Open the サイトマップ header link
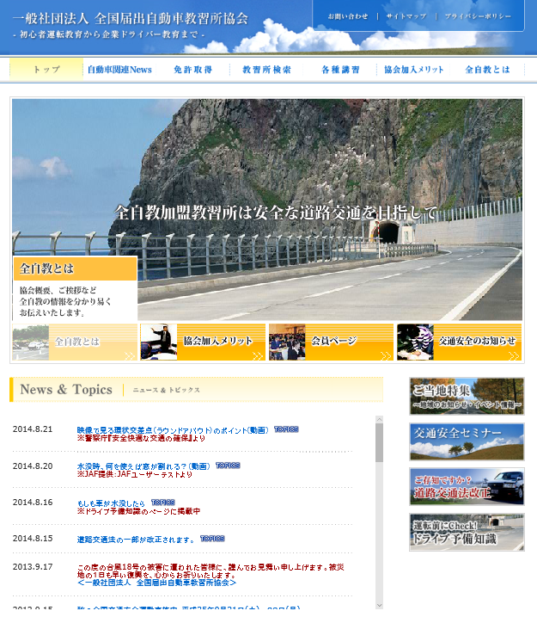This screenshot has height=617, width=537. click(x=406, y=16)
